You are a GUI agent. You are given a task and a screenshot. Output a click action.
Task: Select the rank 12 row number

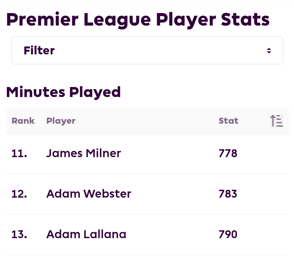pyautogui.click(x=19, y=194)
